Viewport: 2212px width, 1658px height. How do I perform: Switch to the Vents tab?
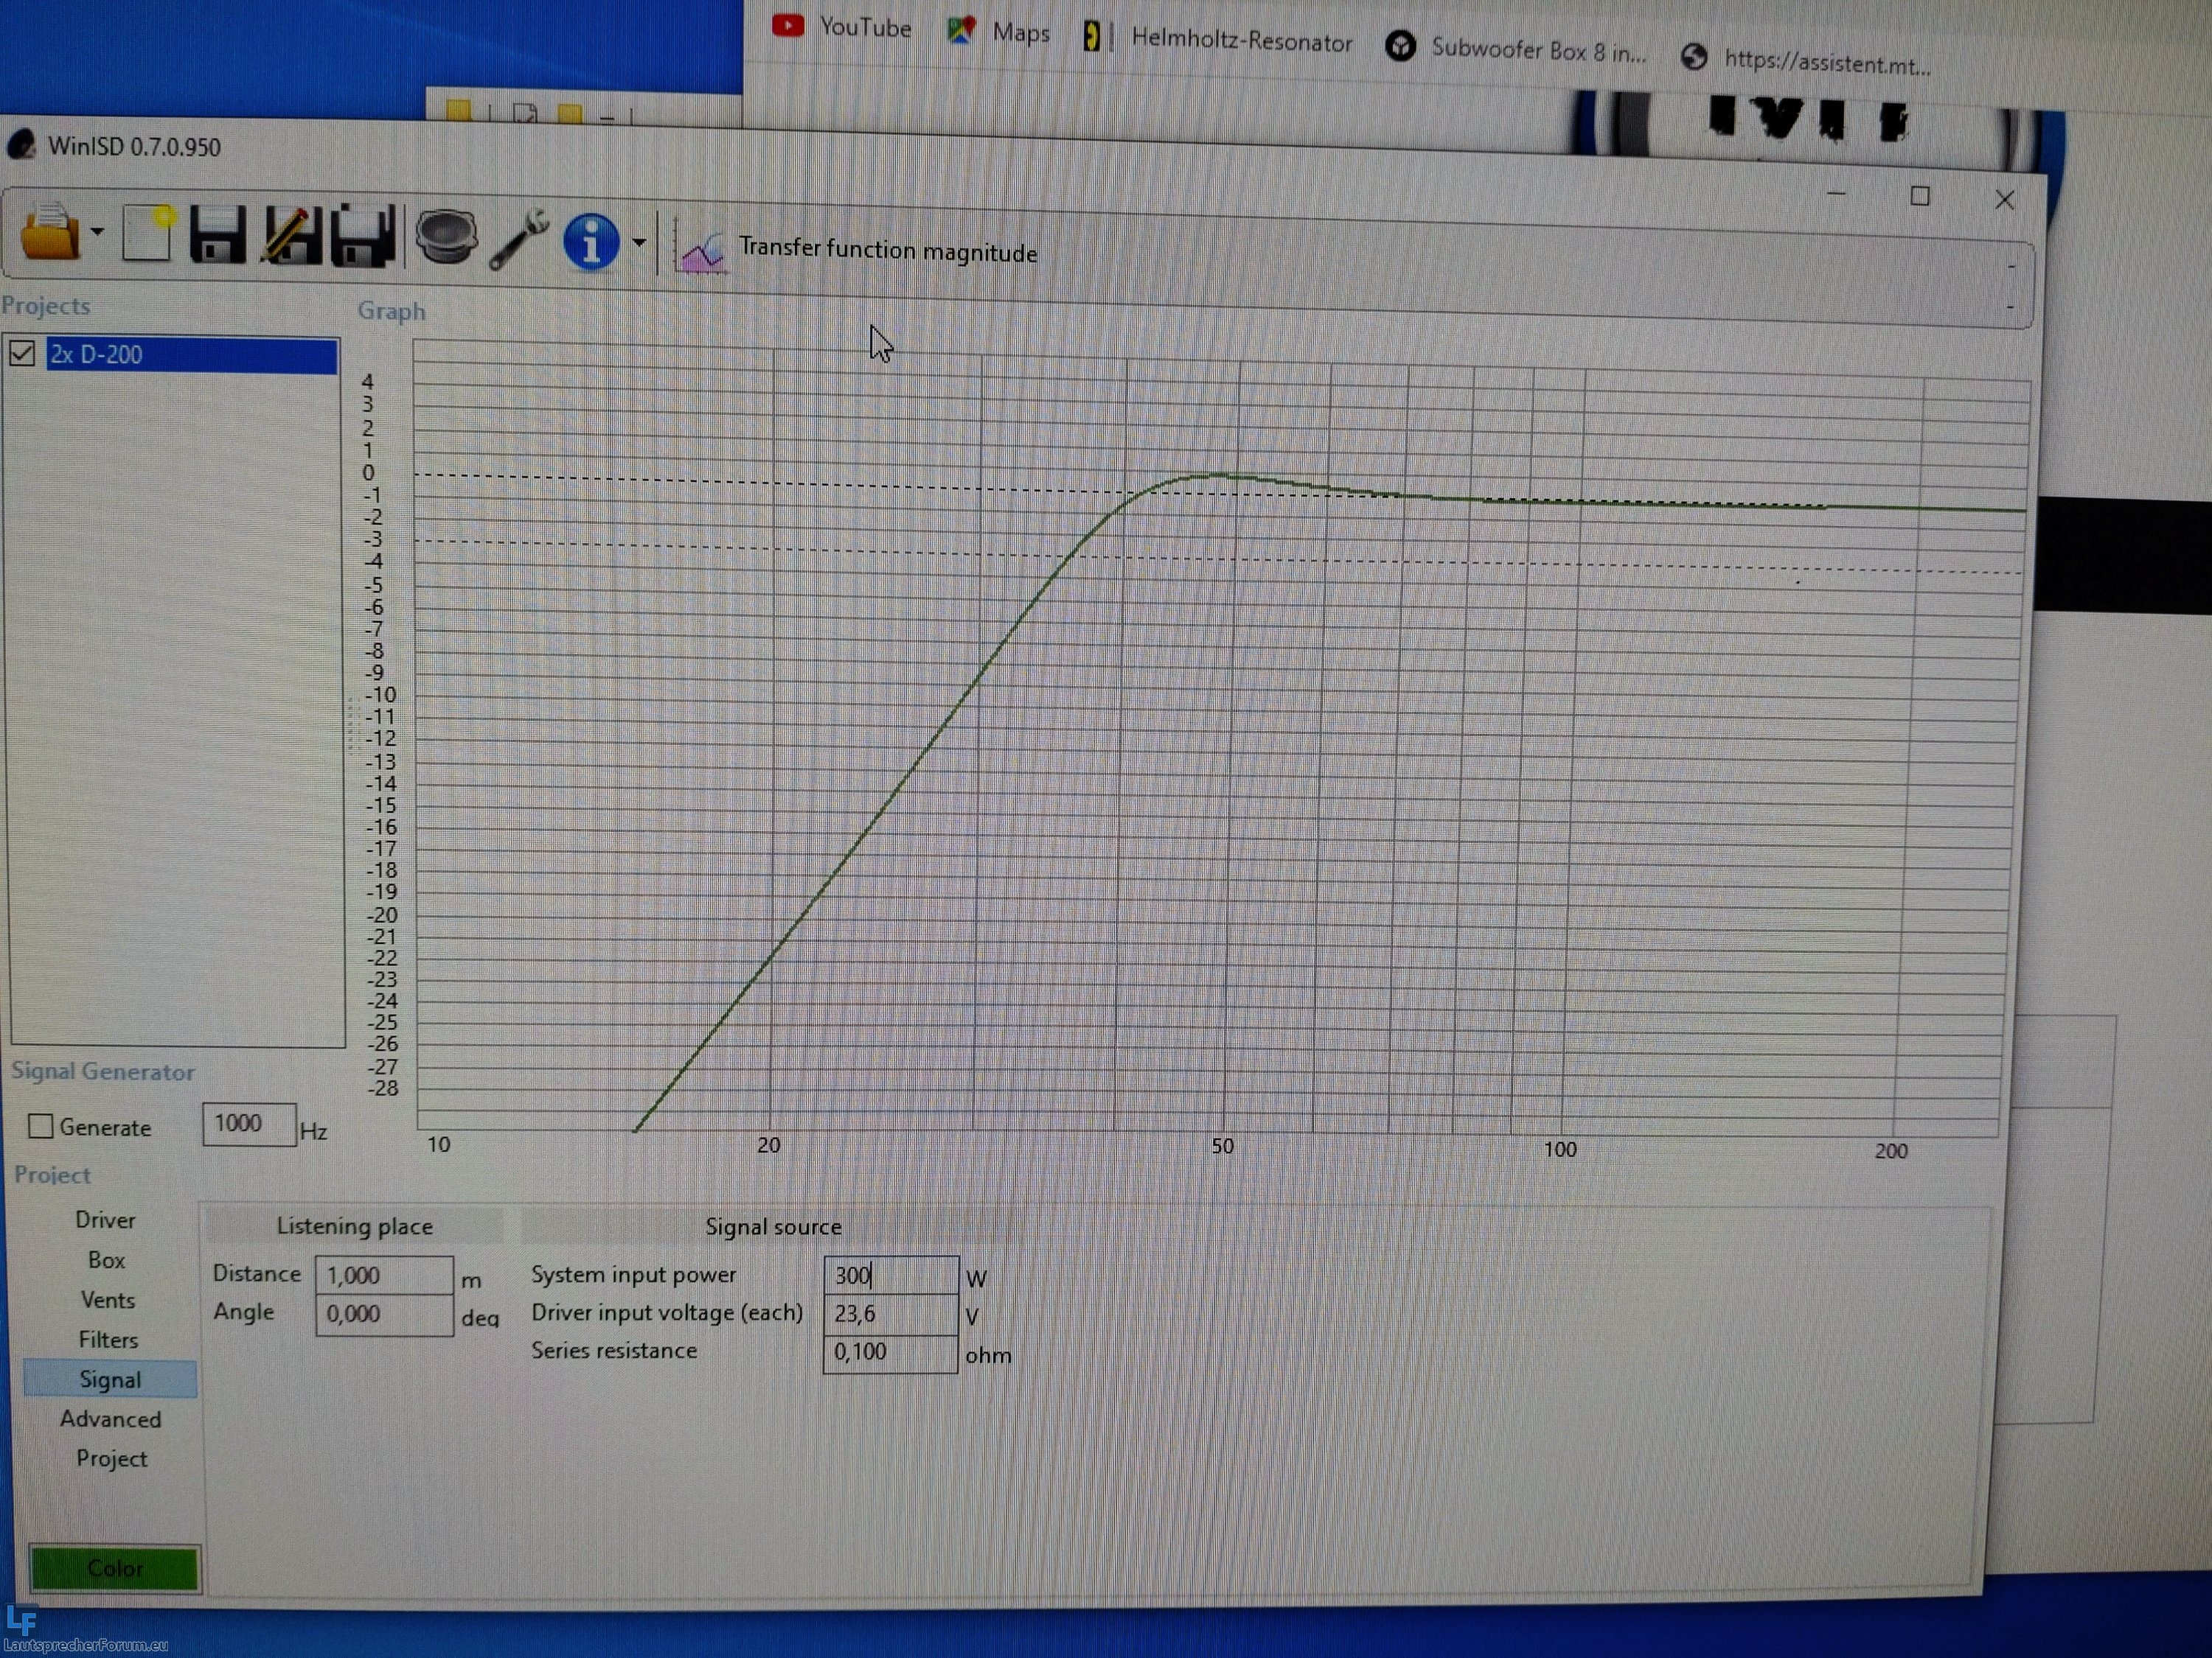[108, 1300]
